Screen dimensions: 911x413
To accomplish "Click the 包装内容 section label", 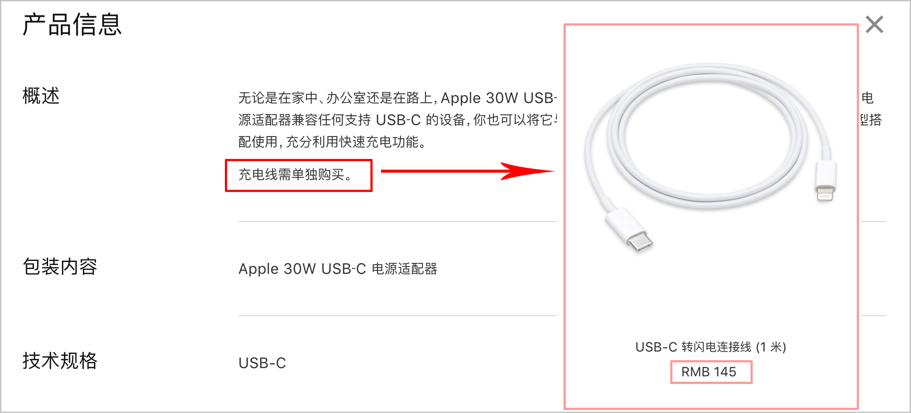I will pyautogui.click(x=60, y=266).
